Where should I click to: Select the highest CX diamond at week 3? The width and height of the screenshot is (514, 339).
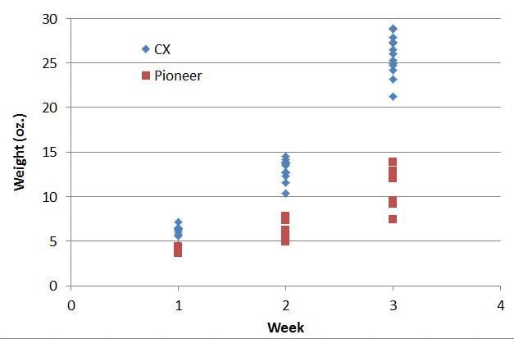pos(393,29)
